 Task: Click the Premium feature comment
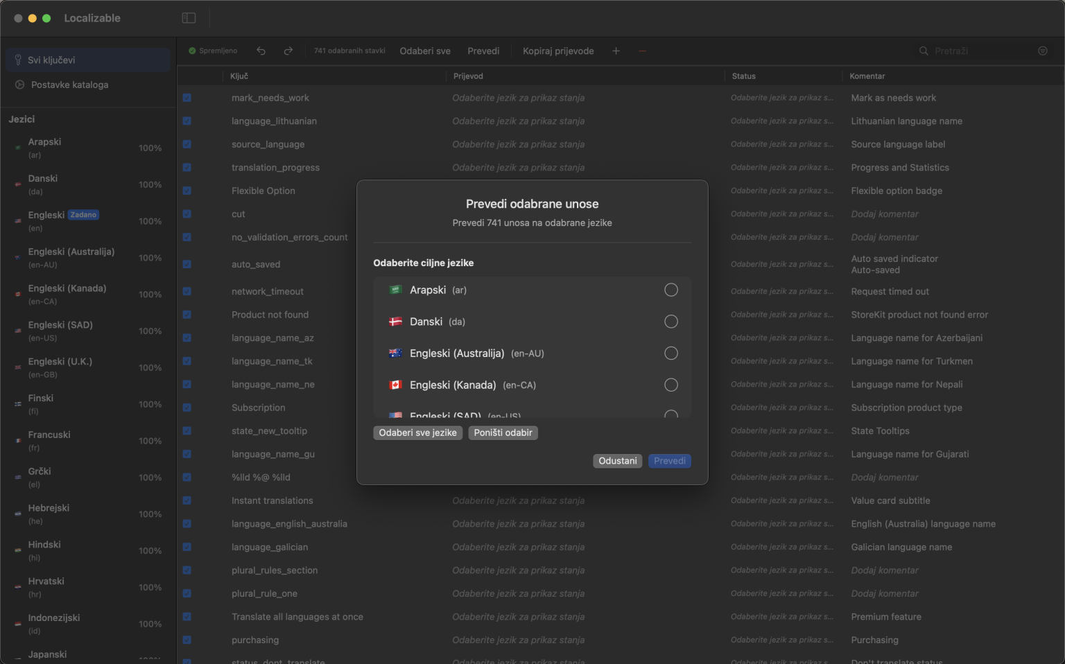tap(886, 617)
